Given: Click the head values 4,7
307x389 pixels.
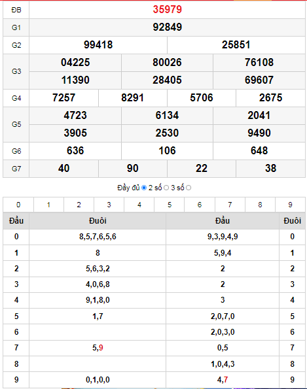Looking at the screenshot, I should (x=223, y=380).
